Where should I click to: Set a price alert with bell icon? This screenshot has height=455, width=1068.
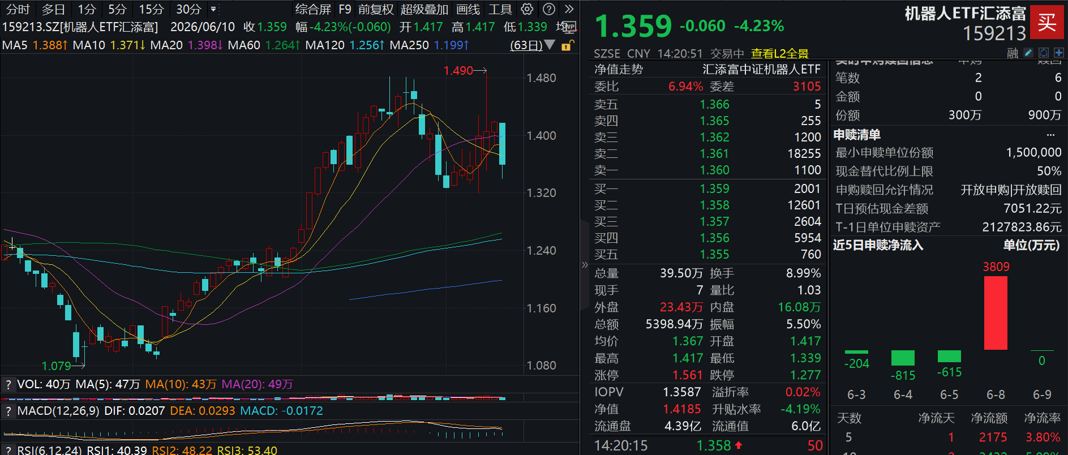(1044, 53)
